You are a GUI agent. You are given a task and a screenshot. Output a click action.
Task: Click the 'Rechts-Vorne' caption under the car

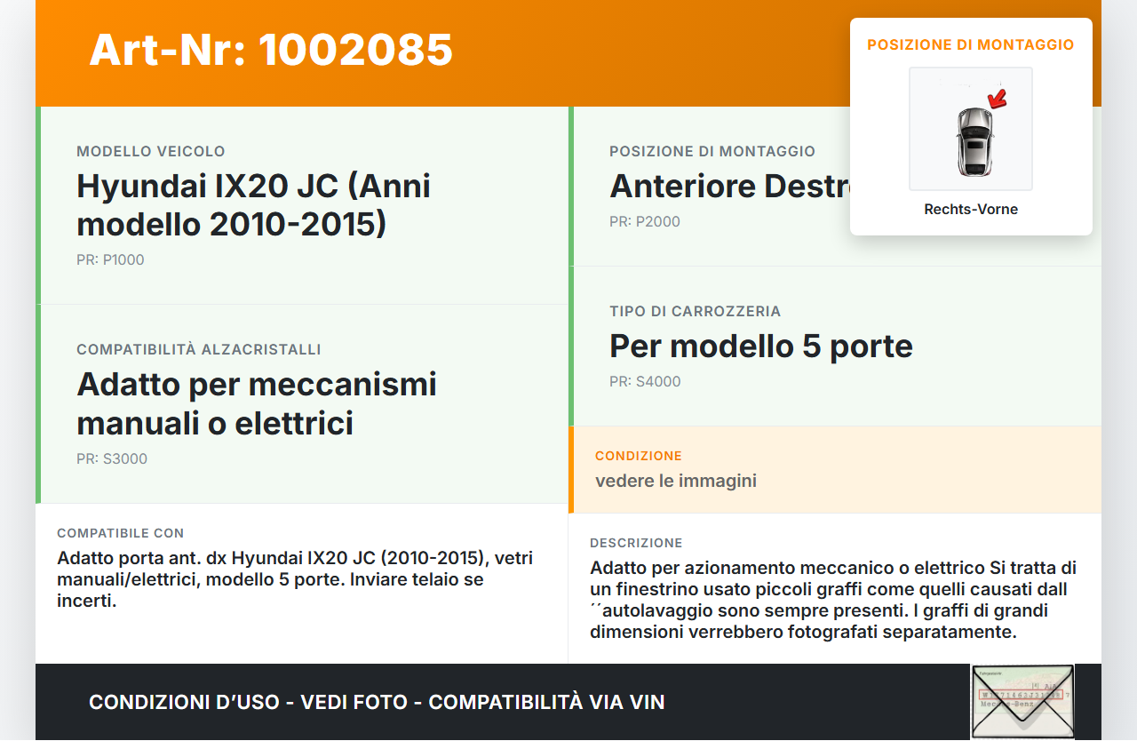point(971,210)
